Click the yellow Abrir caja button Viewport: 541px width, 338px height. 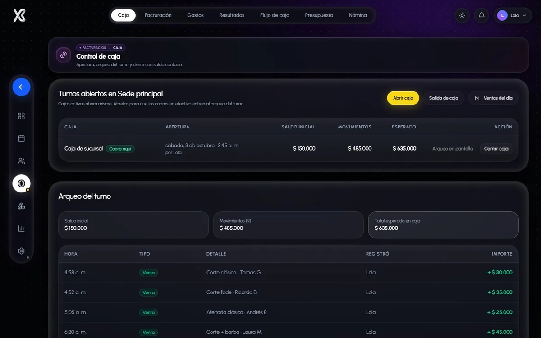tap(403, 98)
